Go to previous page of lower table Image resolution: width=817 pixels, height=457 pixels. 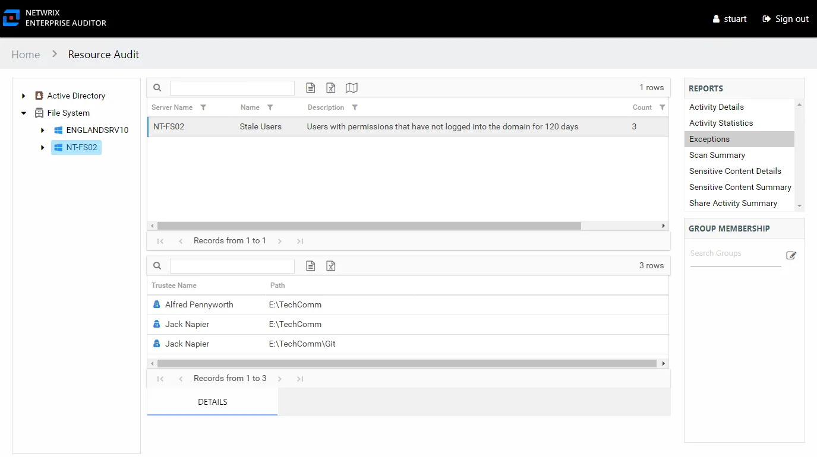[181, 379]
